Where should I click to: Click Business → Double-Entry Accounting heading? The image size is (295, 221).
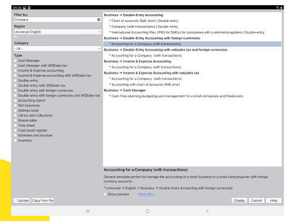[134, 15]
